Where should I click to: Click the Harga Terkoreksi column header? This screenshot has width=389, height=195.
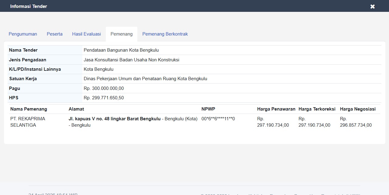click(x=317, y=109)
